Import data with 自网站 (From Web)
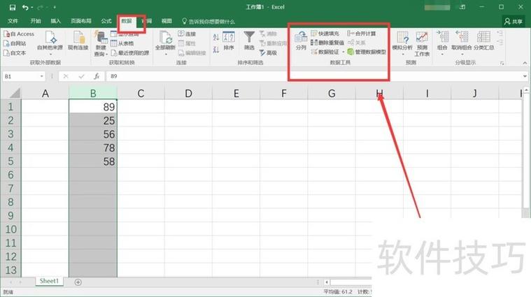Screen dimensions: 531x297 pyautogui.click(x=15, y=43)
